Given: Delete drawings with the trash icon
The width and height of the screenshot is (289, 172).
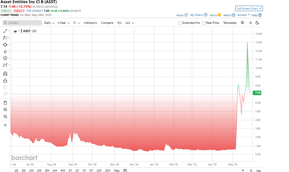Looking at the screenshot, I should tap(5, 103).
